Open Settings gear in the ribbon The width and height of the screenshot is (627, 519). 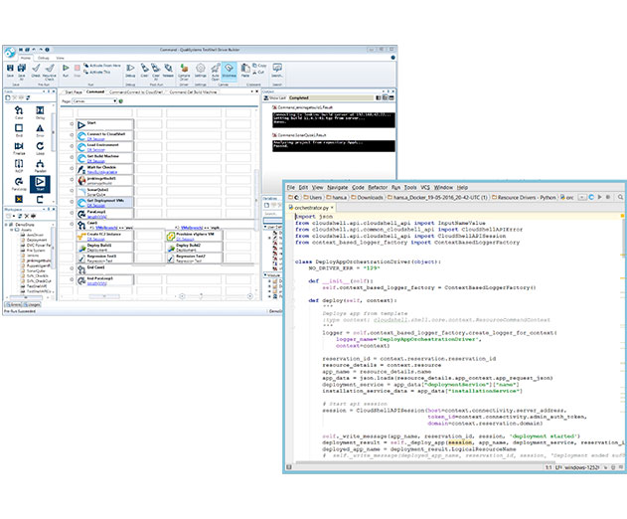pos(201,70)
